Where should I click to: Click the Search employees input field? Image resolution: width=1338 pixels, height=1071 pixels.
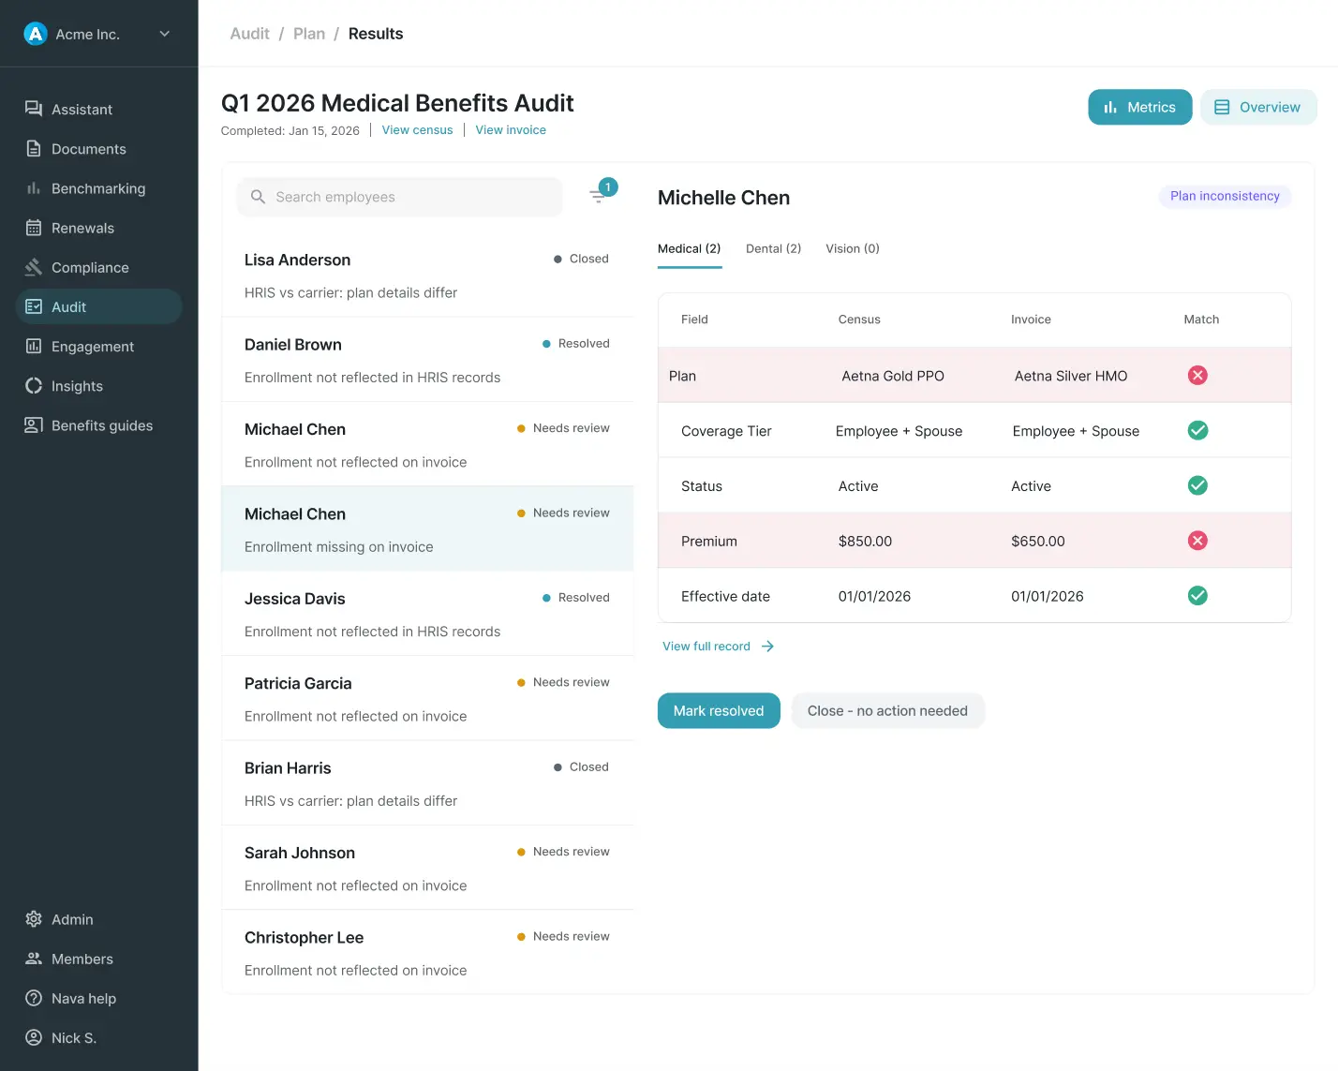click(x=400, y=197)
